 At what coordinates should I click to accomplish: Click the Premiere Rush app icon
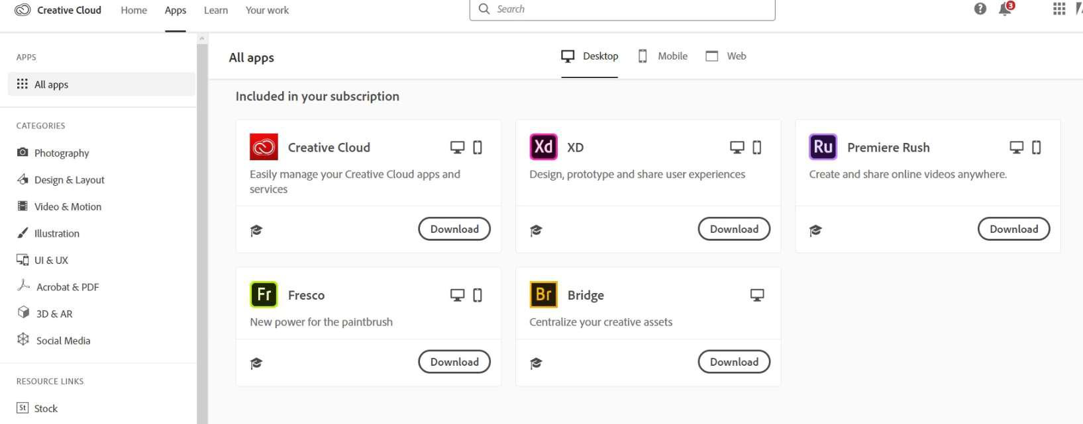click(x=823, y=147)
